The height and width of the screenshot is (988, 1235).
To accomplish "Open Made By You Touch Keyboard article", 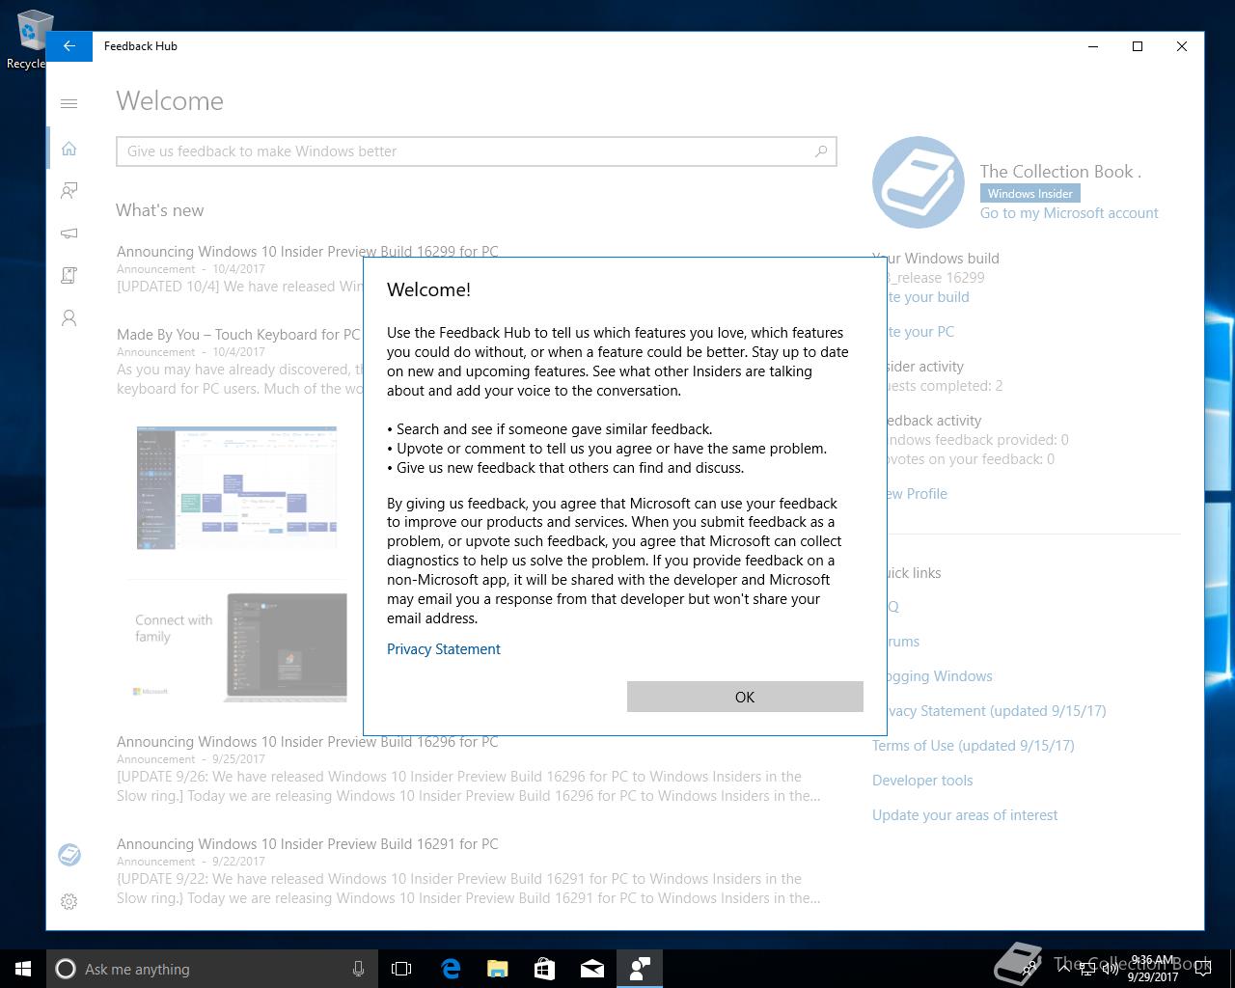I will click(238, 335).
